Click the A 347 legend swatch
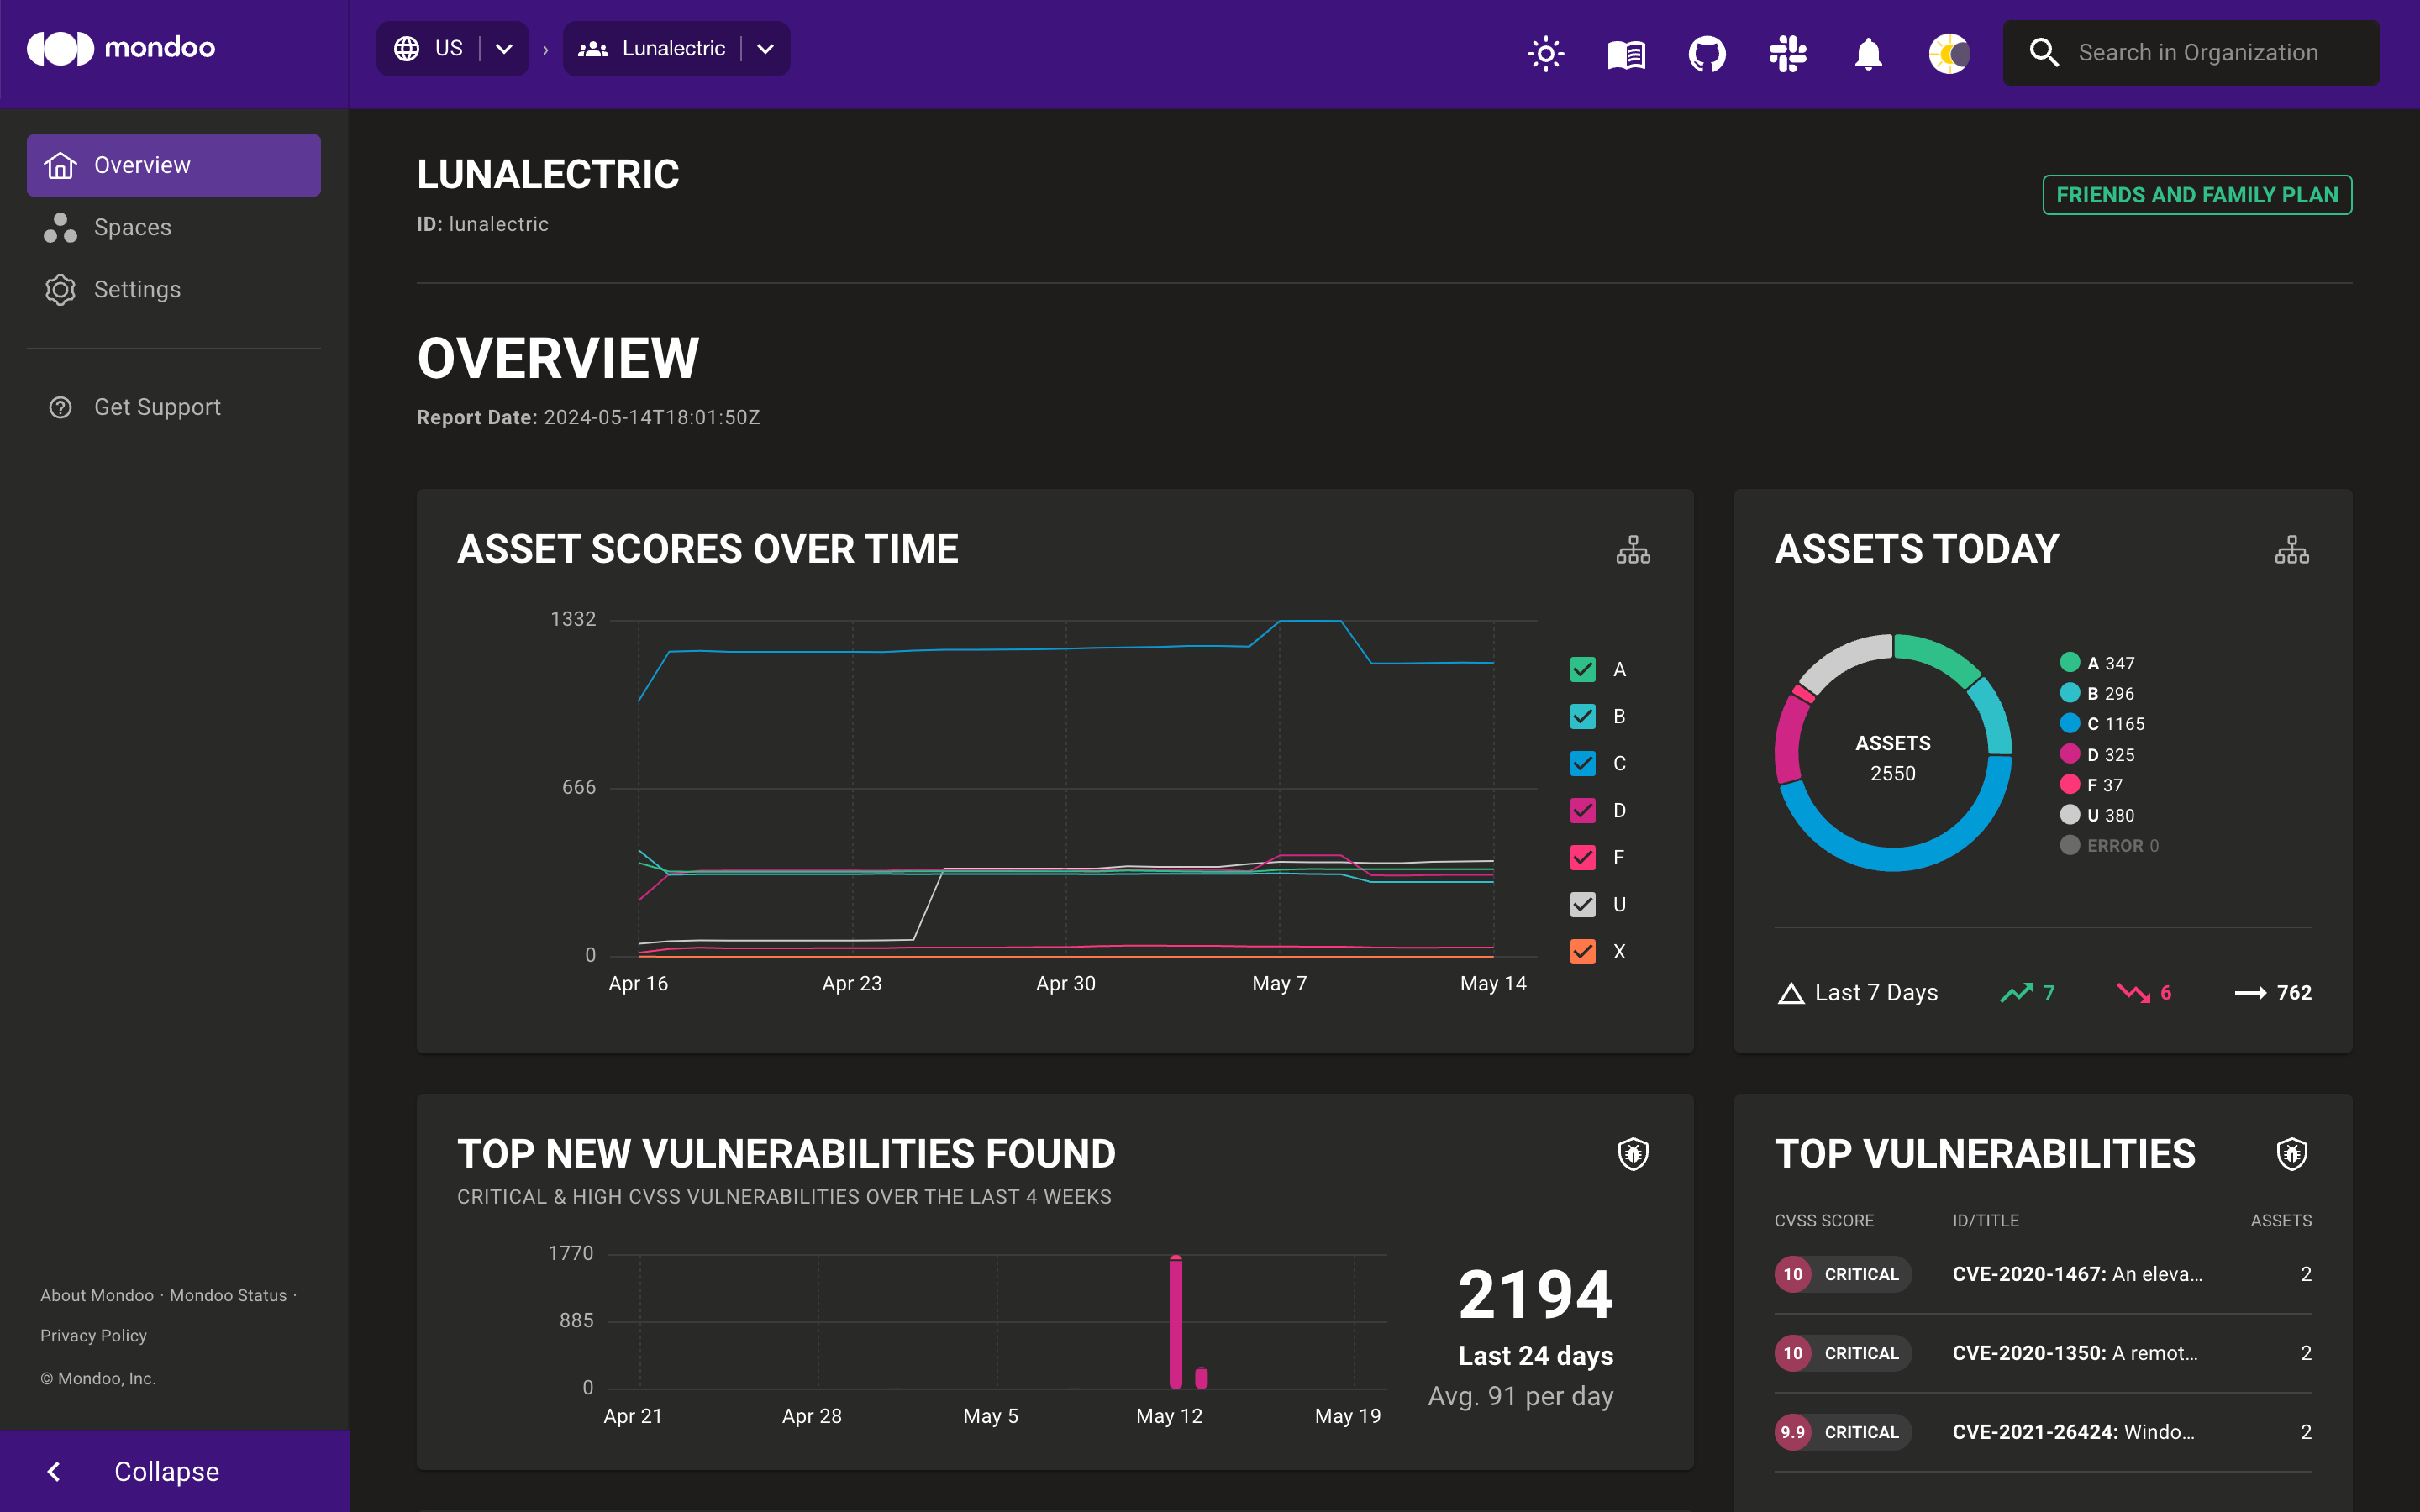 [2070, 662]
